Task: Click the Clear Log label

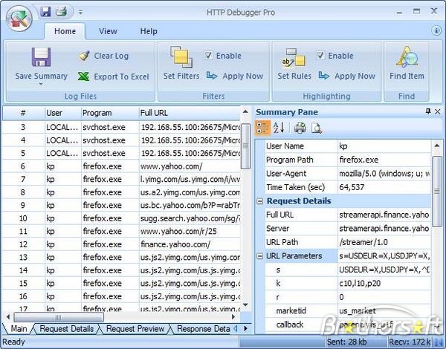Action: pyautogui.click(x=111, y=56)
